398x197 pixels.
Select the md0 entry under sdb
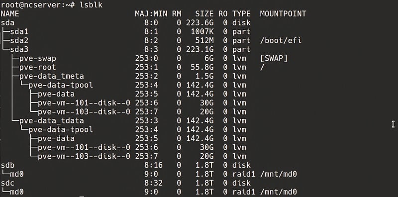(x=17, y=174)
